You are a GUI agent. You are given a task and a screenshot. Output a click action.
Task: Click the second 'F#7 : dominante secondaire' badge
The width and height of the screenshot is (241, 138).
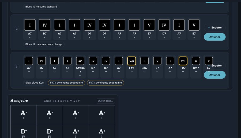point(106,83)
